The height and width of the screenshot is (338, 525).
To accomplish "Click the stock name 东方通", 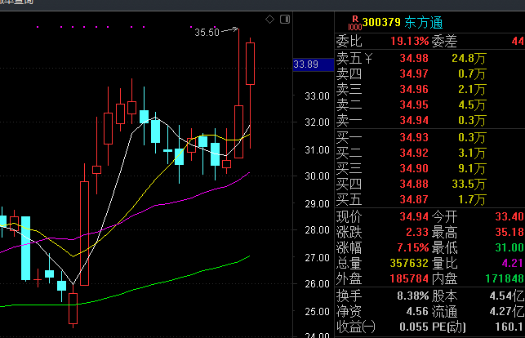I will 424,23.
